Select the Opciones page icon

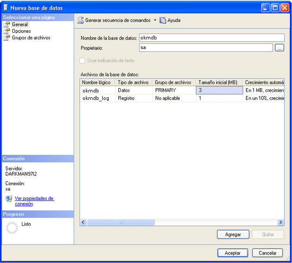[x=7, y=31]
